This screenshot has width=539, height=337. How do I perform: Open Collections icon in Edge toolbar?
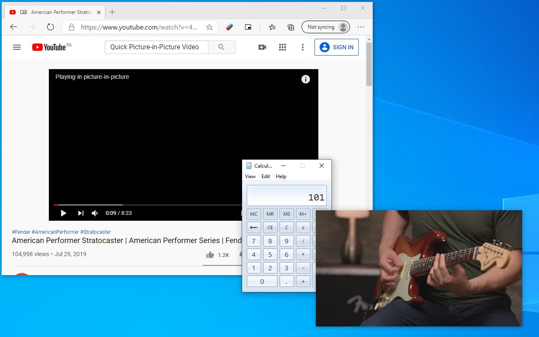tap(291, 27)
